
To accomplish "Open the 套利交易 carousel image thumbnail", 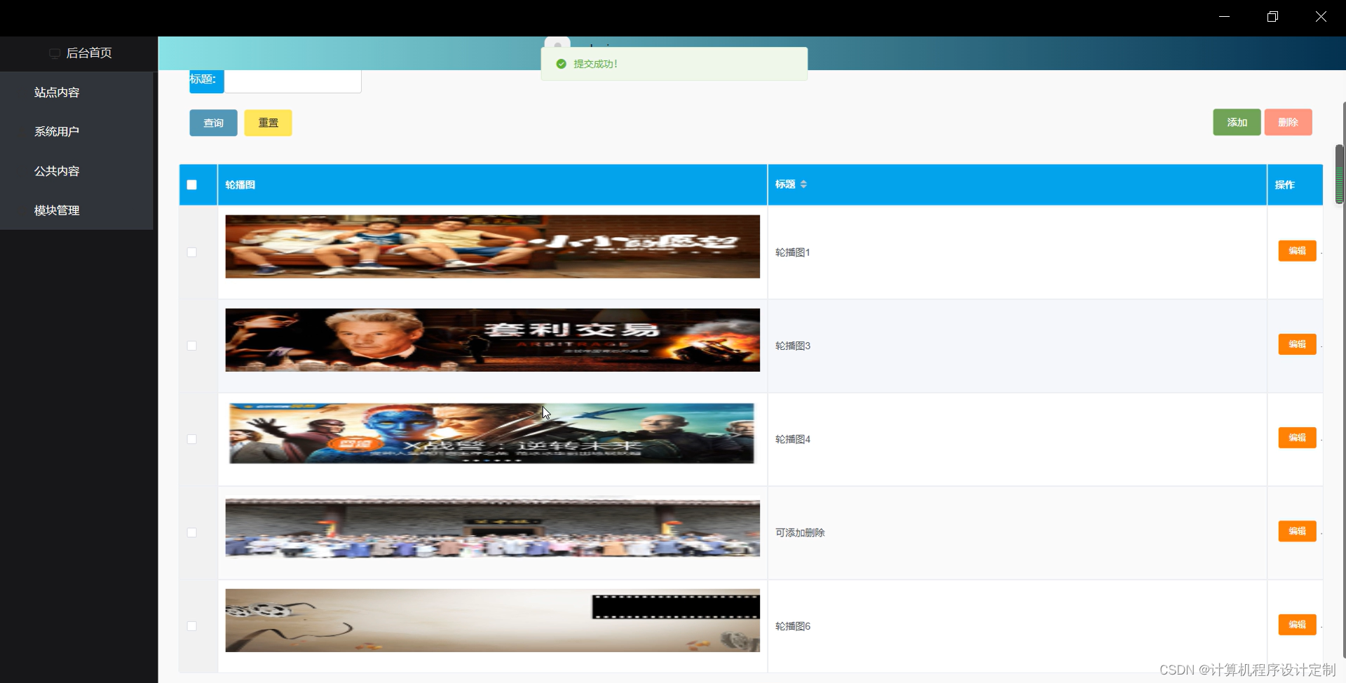I will (492, 340).
